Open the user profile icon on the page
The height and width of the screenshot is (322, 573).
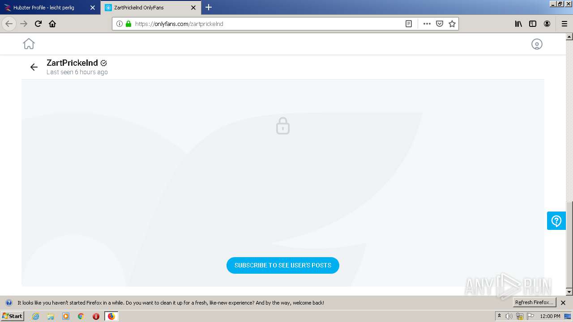click(x=537, y=44)
